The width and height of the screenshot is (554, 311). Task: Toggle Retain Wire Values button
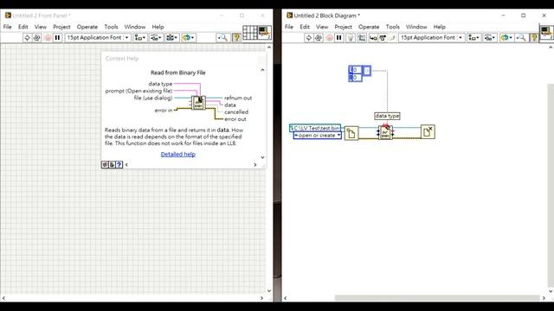coord(362,37)
